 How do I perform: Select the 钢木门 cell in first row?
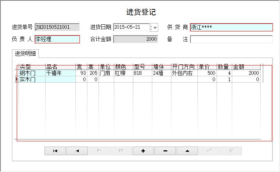tap(32, 73)
